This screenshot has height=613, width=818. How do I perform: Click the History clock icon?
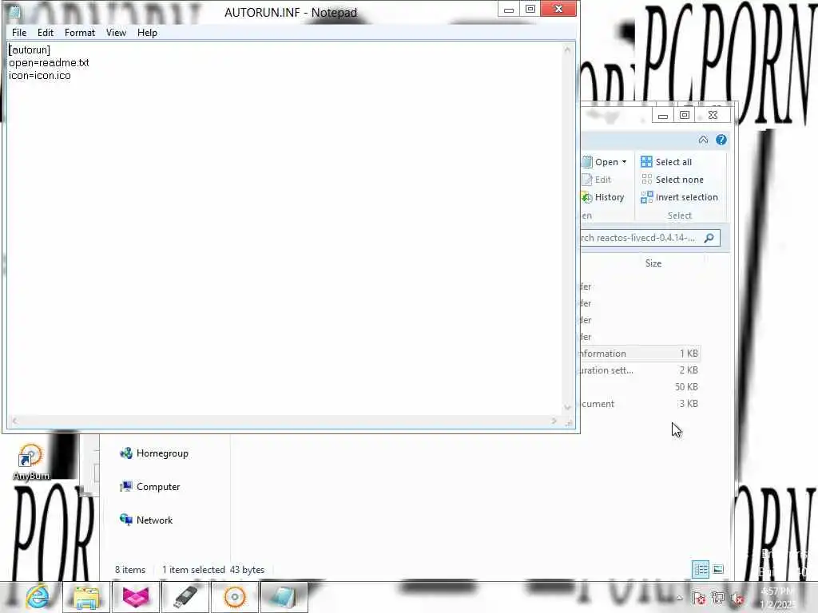pyautogui.click(x=587, y=198)
